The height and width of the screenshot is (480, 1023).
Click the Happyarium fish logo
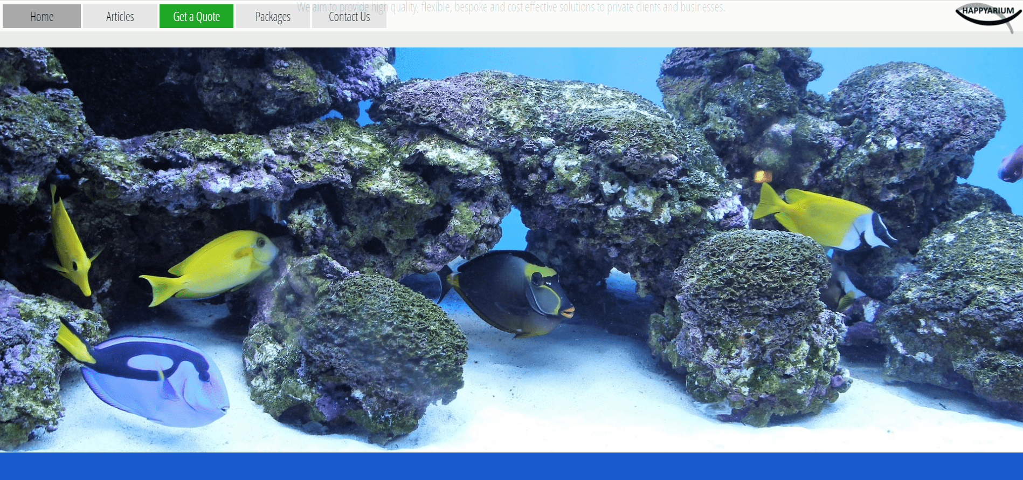click(987, 15)
